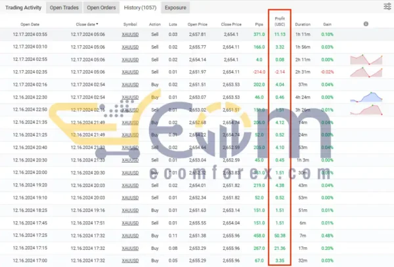Click the profit value 21.36

point(280,248)
